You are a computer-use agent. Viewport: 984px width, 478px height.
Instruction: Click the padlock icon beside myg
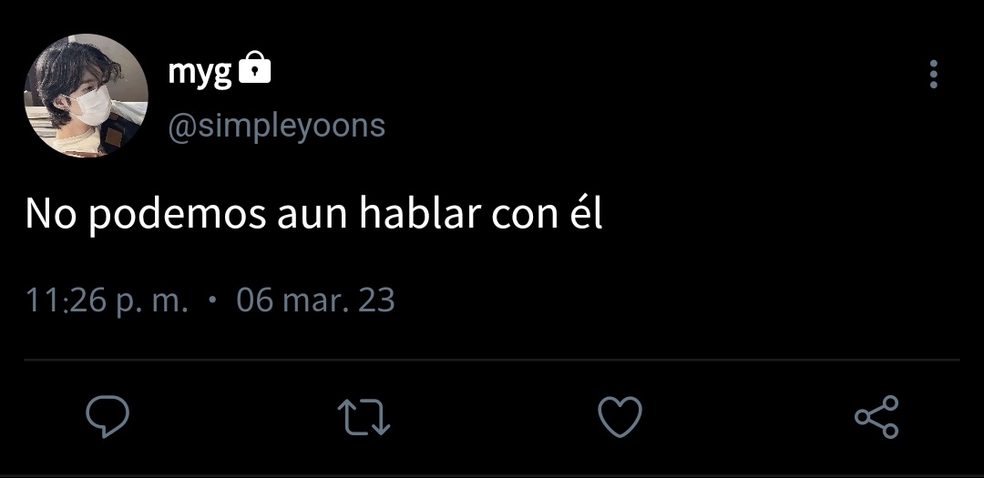click(255, 67)
